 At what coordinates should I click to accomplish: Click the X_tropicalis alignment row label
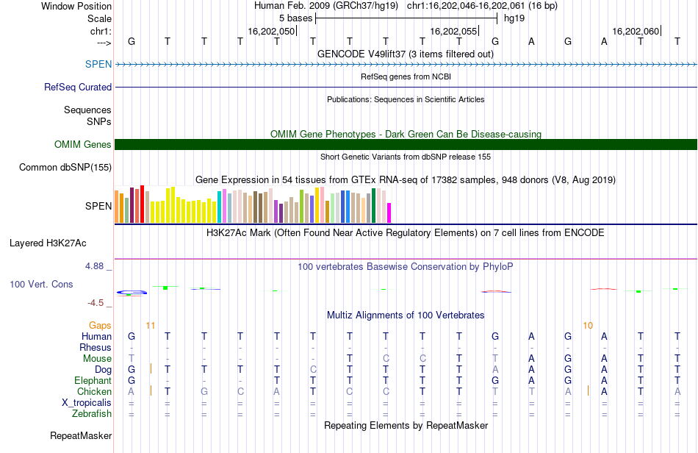[87, 403]
